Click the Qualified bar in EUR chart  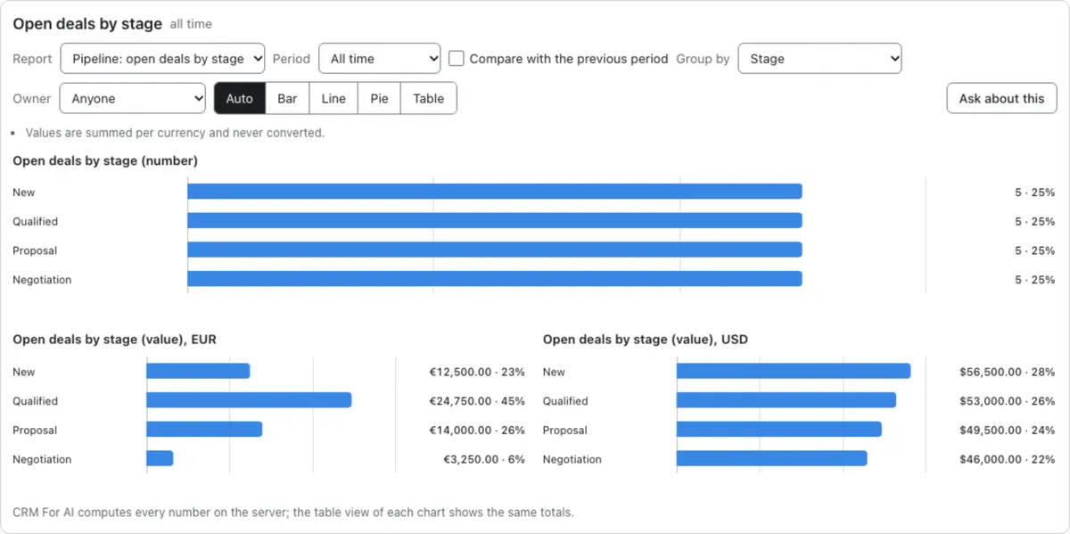(x=249, y=400)
